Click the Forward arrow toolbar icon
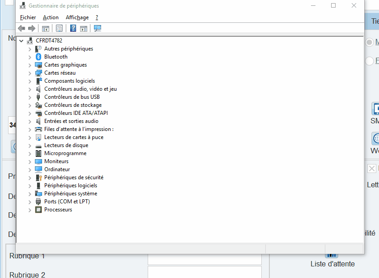379x278 pixels. click(32, 29)
